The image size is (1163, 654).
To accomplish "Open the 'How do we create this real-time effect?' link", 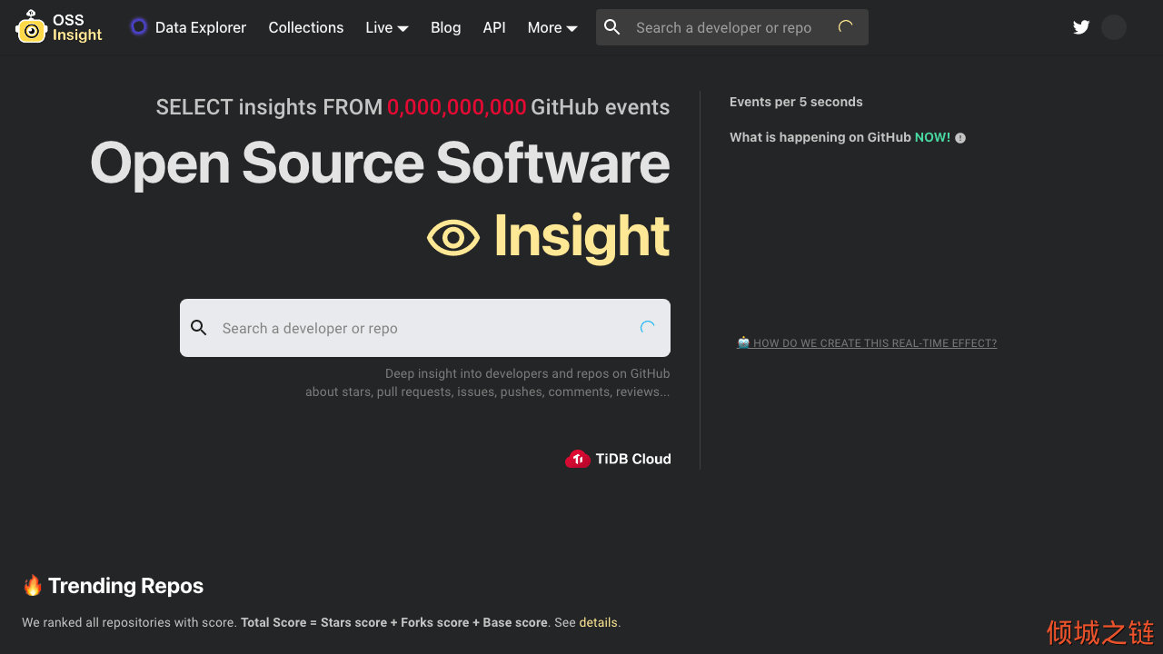I will pos(867,343).
